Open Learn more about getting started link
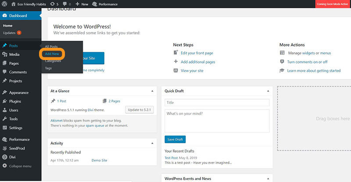 (x=314, y=71)
